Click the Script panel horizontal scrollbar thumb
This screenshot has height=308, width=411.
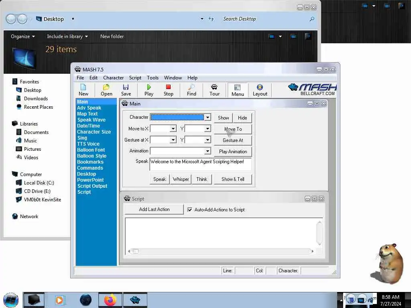[135, 251]
